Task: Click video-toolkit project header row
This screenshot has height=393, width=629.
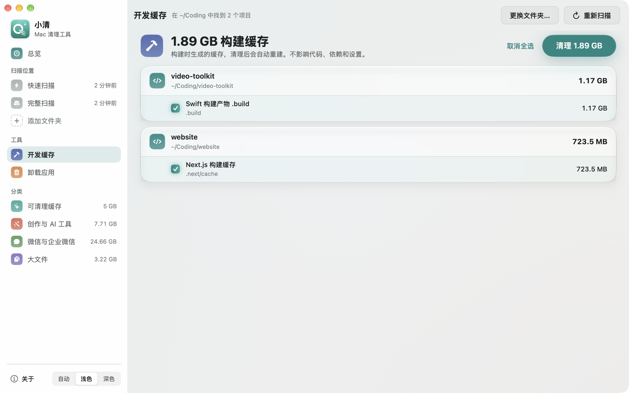Action: pyautogui.click(x=378, y=81)
